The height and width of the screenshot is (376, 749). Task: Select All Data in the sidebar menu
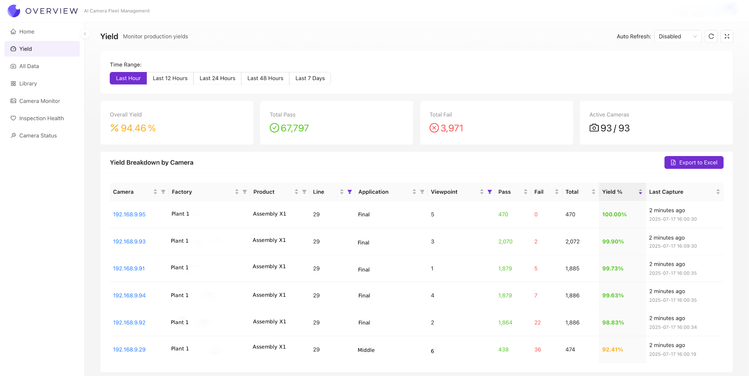13,66
